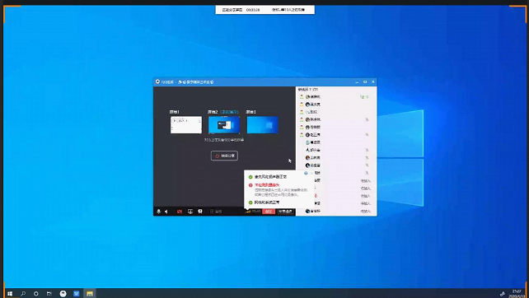Select the Screen 3 blue desktop thumbnail
The image size is (529, 298).
point(263,125)
